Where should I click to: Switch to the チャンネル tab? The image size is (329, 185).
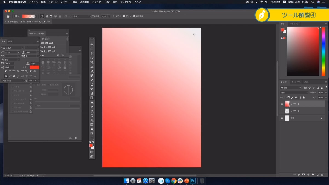296,82
